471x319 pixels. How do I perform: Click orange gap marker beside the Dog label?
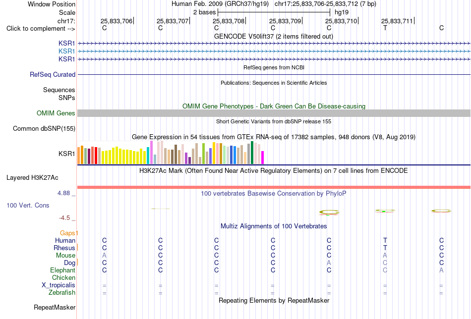point(78,262)
